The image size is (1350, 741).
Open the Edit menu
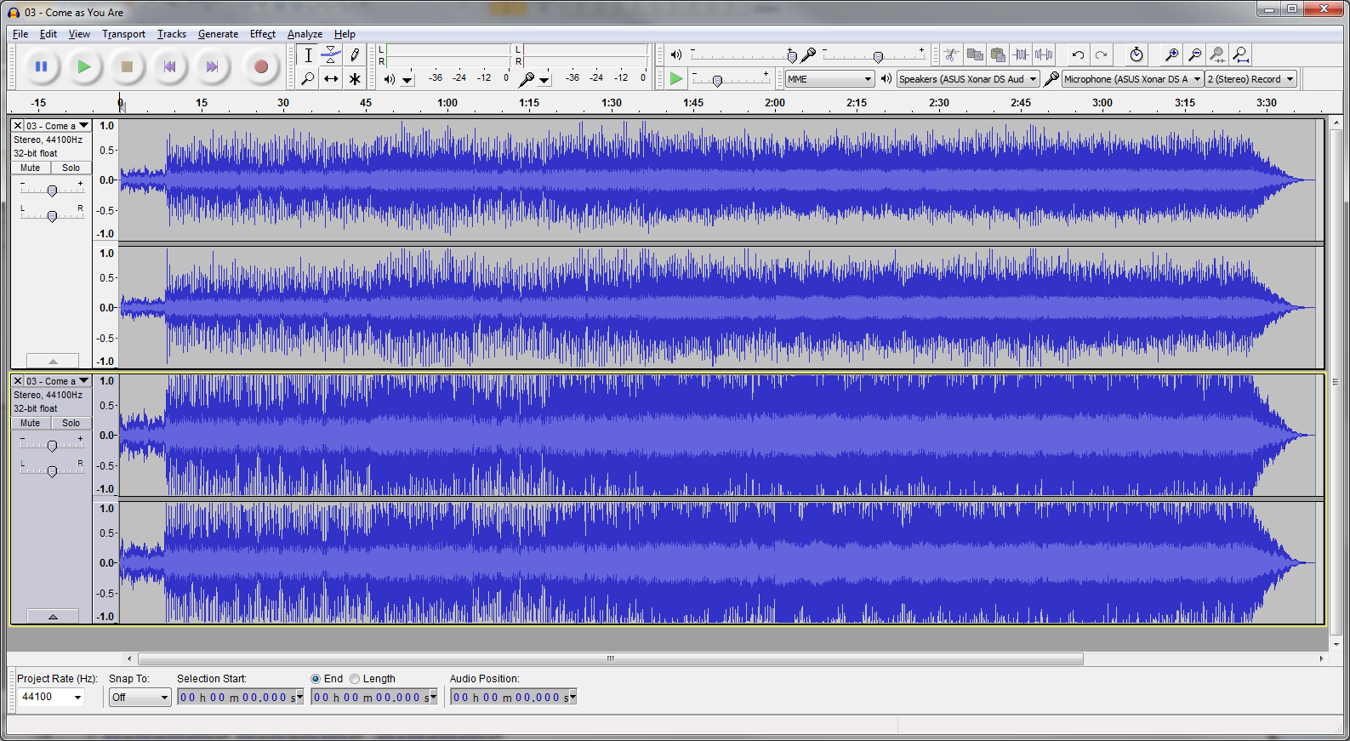(x=48, y=34)
